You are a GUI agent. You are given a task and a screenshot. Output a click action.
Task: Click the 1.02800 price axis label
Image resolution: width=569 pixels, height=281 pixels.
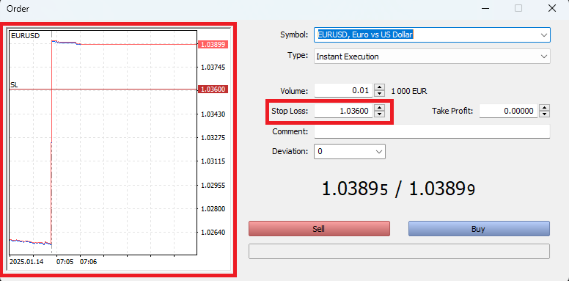pyautogui.click(x=213, y=209)
